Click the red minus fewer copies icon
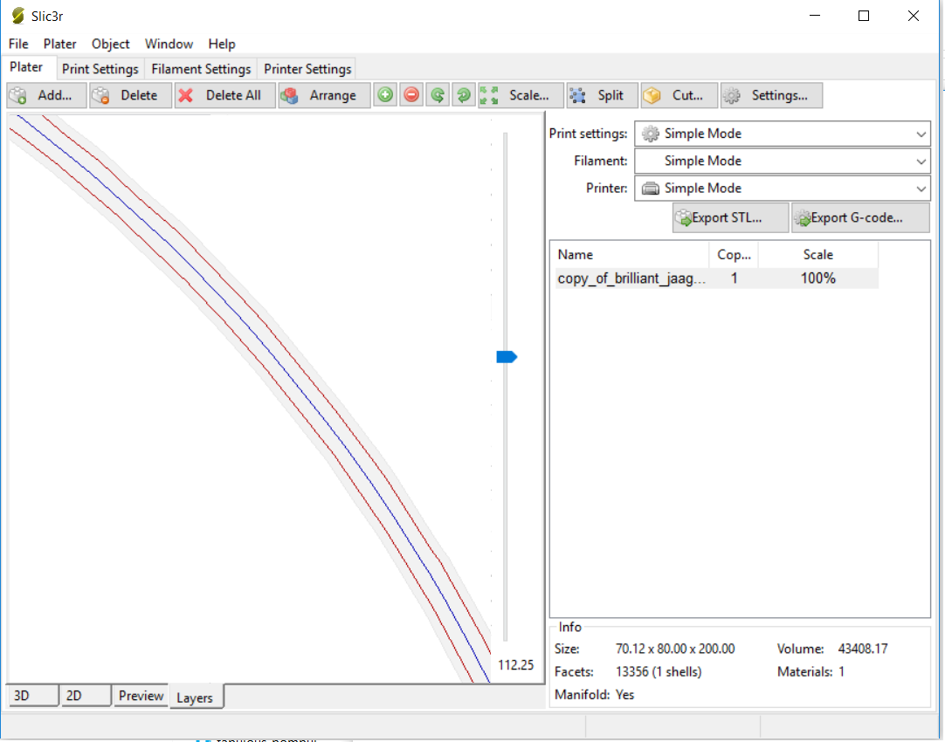The height and width of the screenshot is (742, 945). [x=411, y=95]
